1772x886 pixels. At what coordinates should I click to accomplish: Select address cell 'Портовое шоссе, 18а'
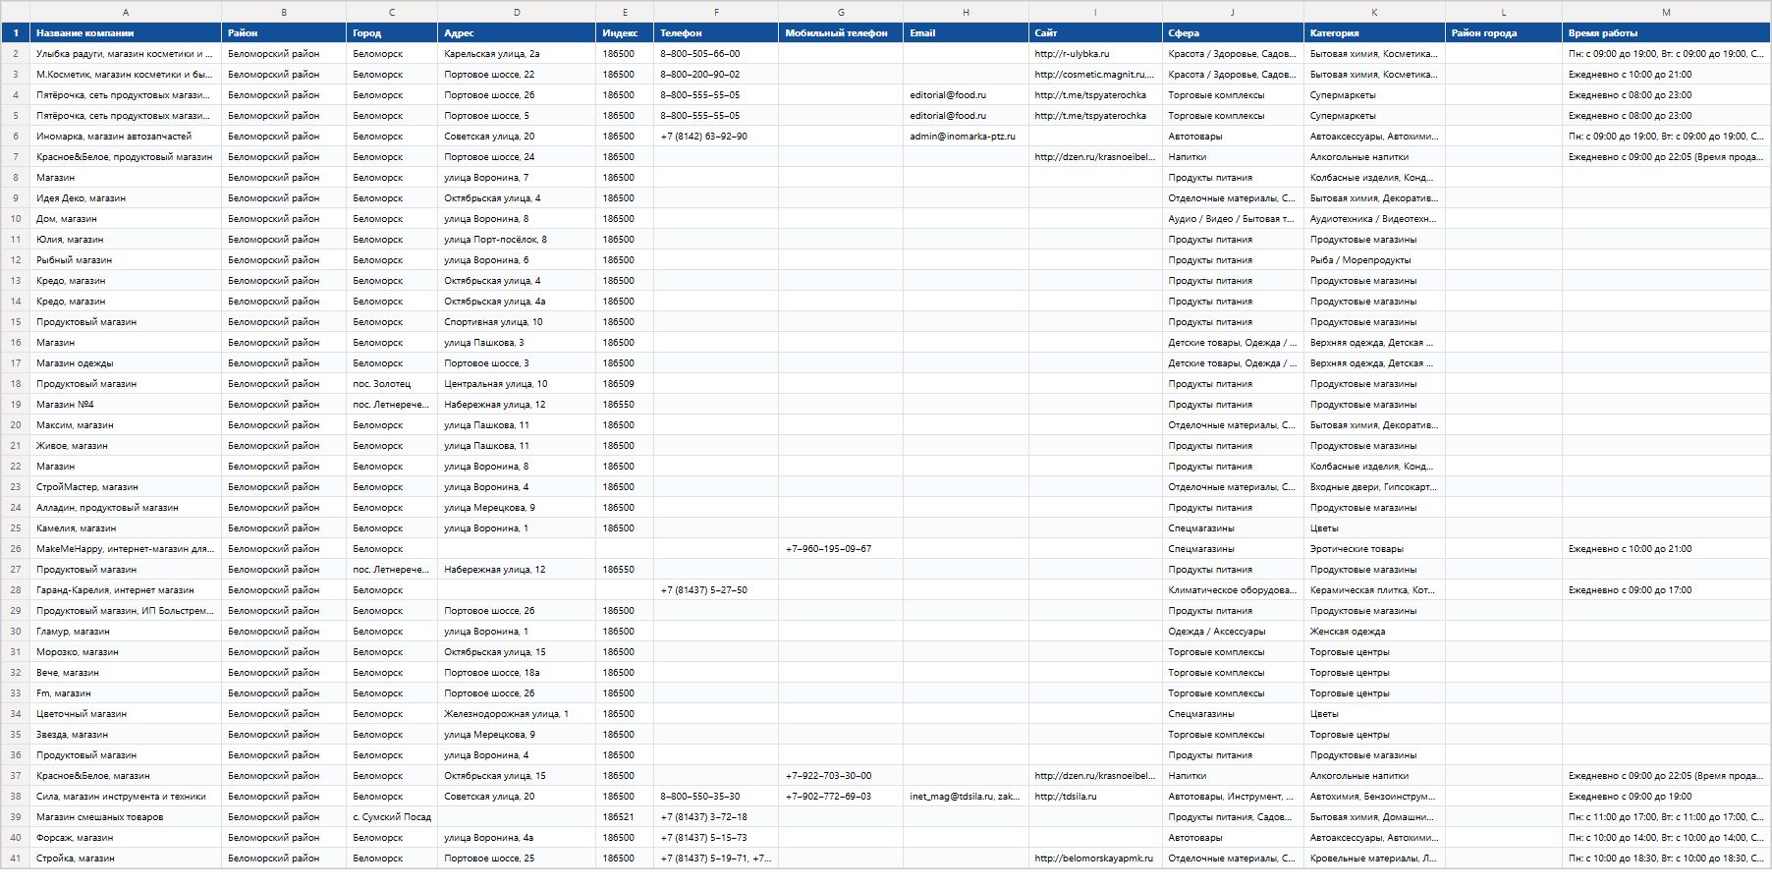(x=517, y=673)
